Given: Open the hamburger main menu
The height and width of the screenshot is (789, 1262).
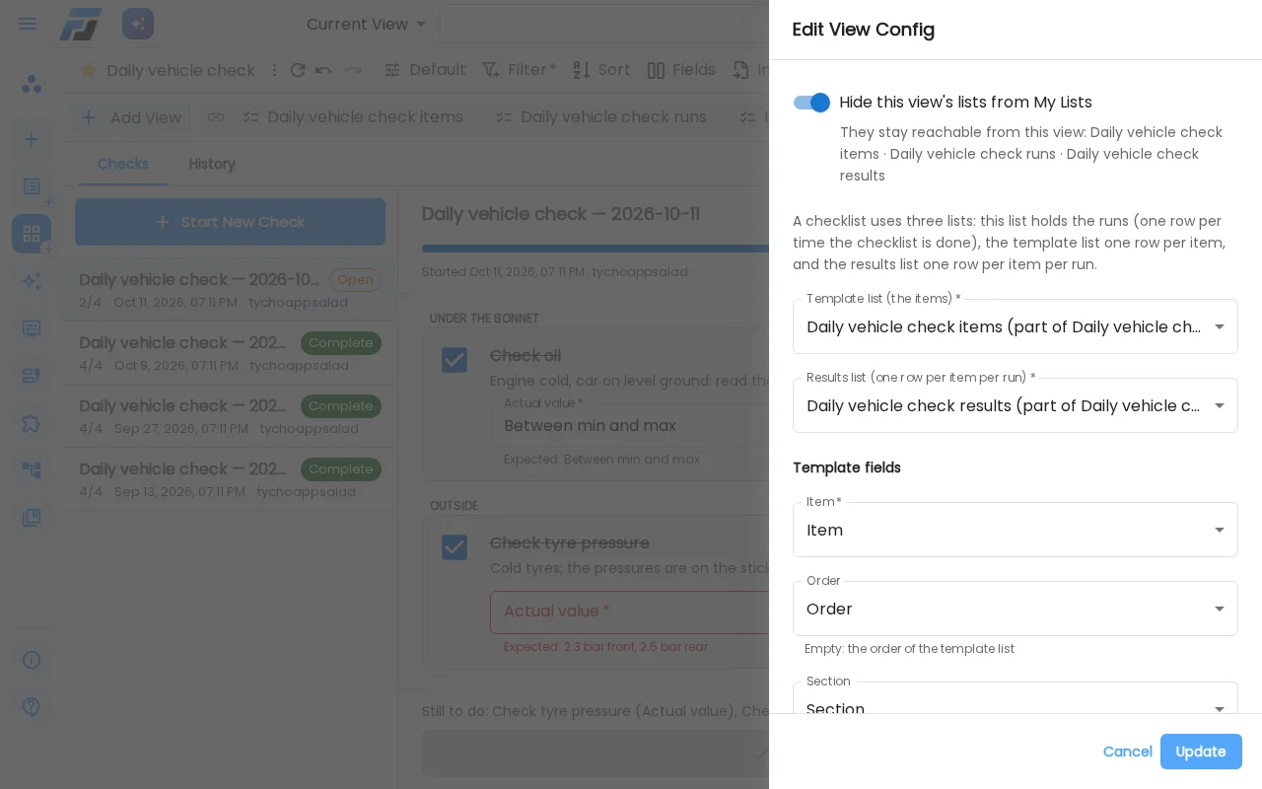Looking at the screenshot, I should (28, 24).
